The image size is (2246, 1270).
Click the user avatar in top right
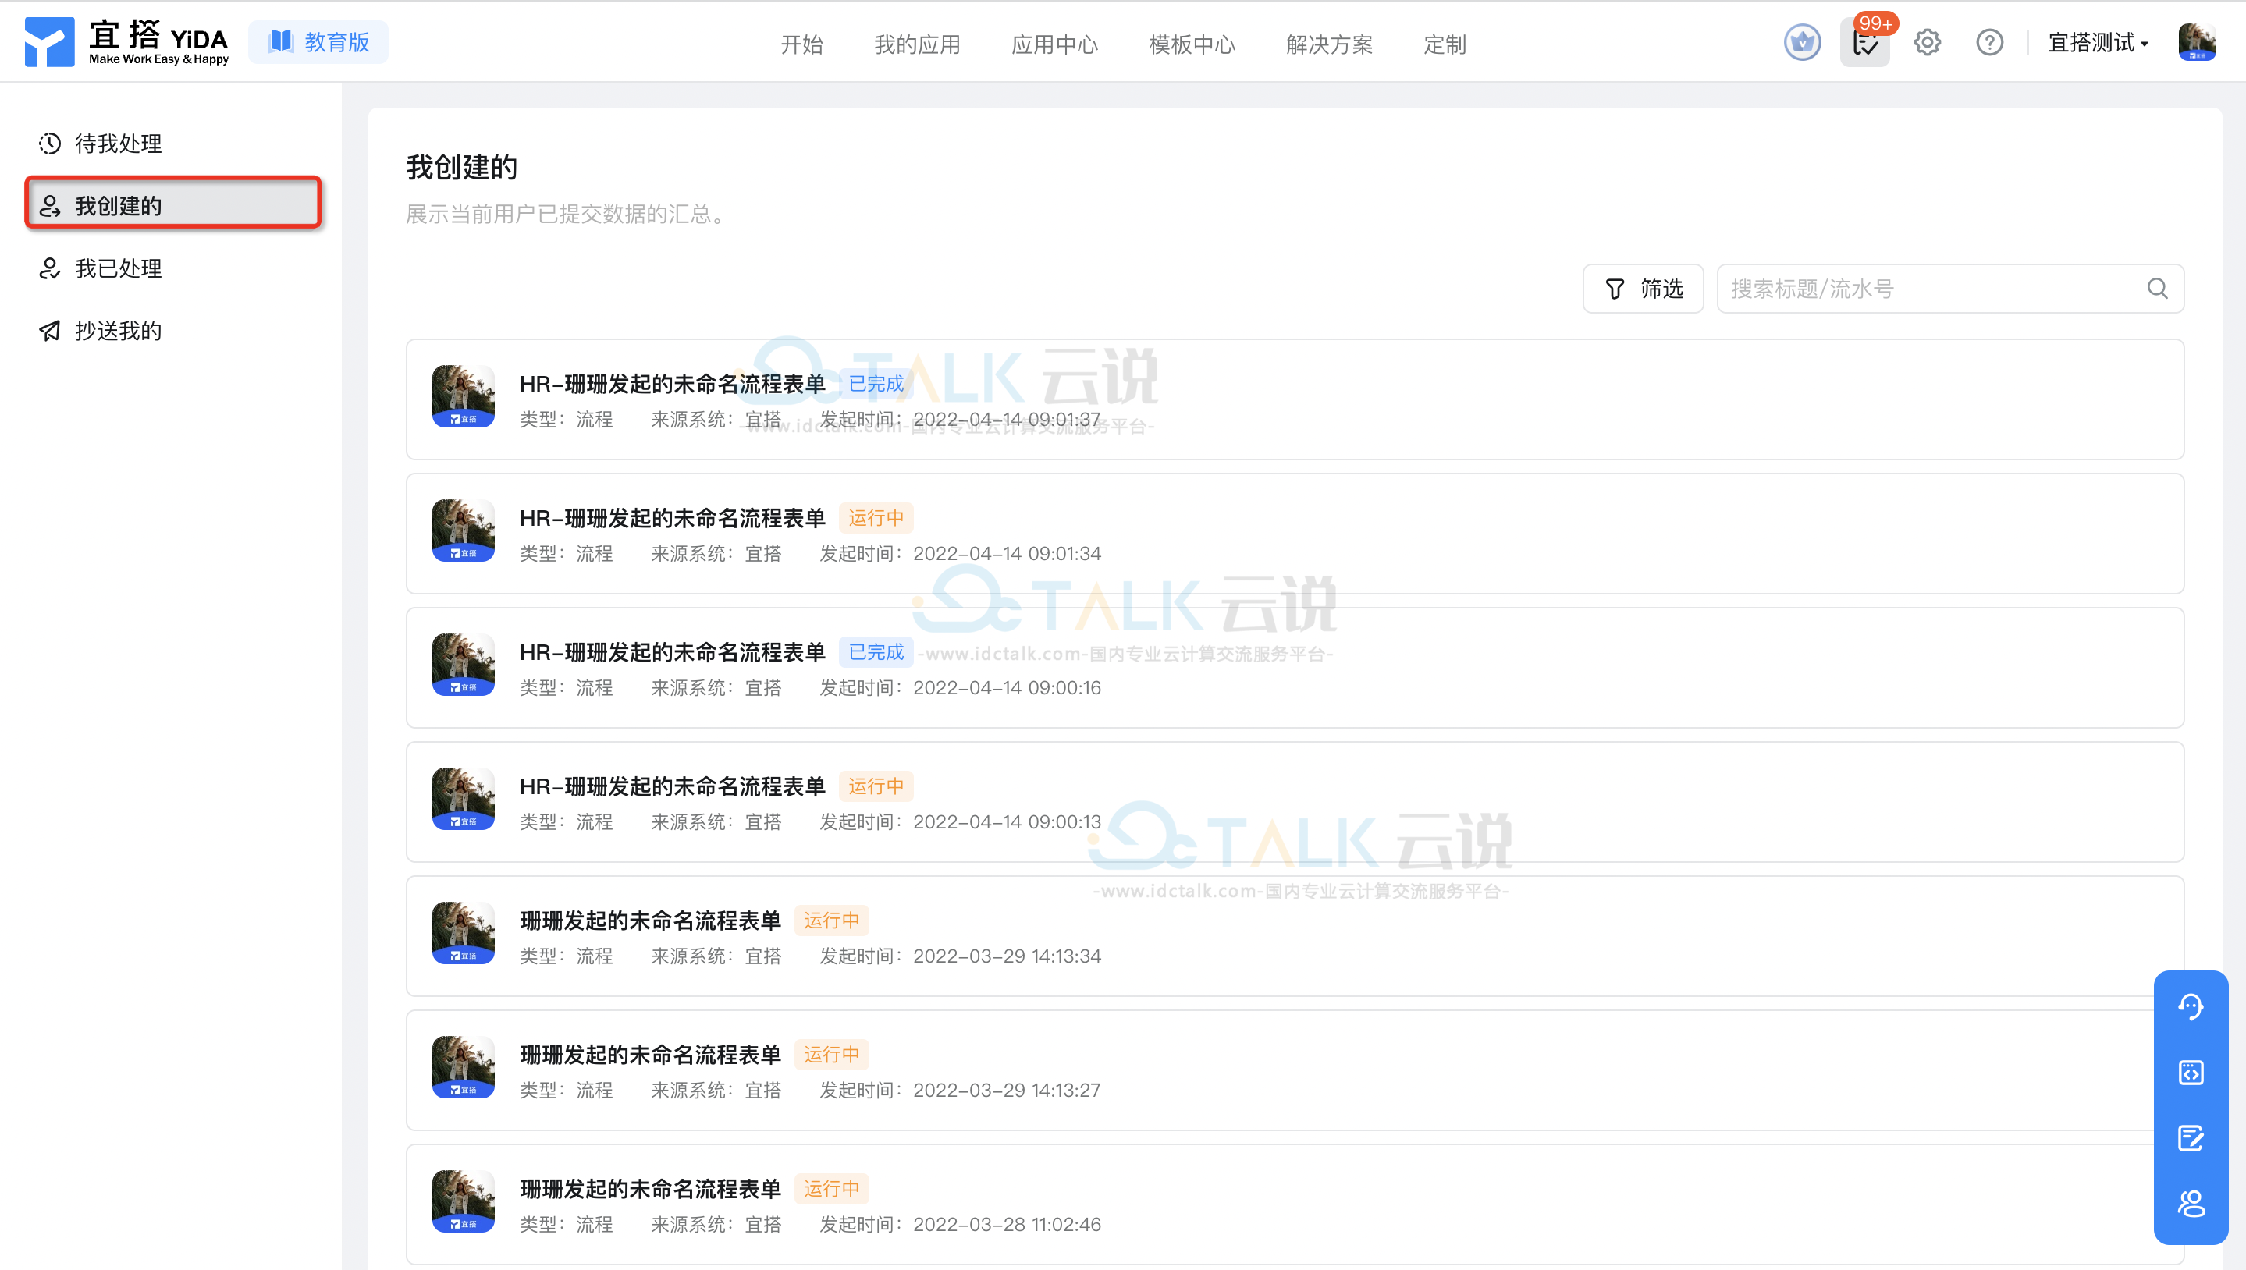coord(2196,42)
